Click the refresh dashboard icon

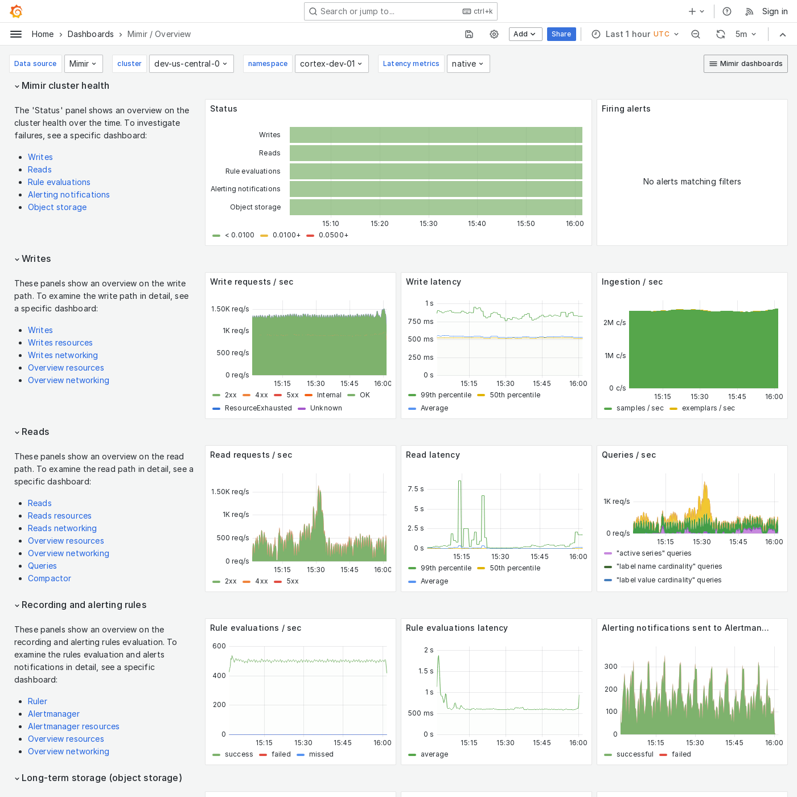(721, 34)
